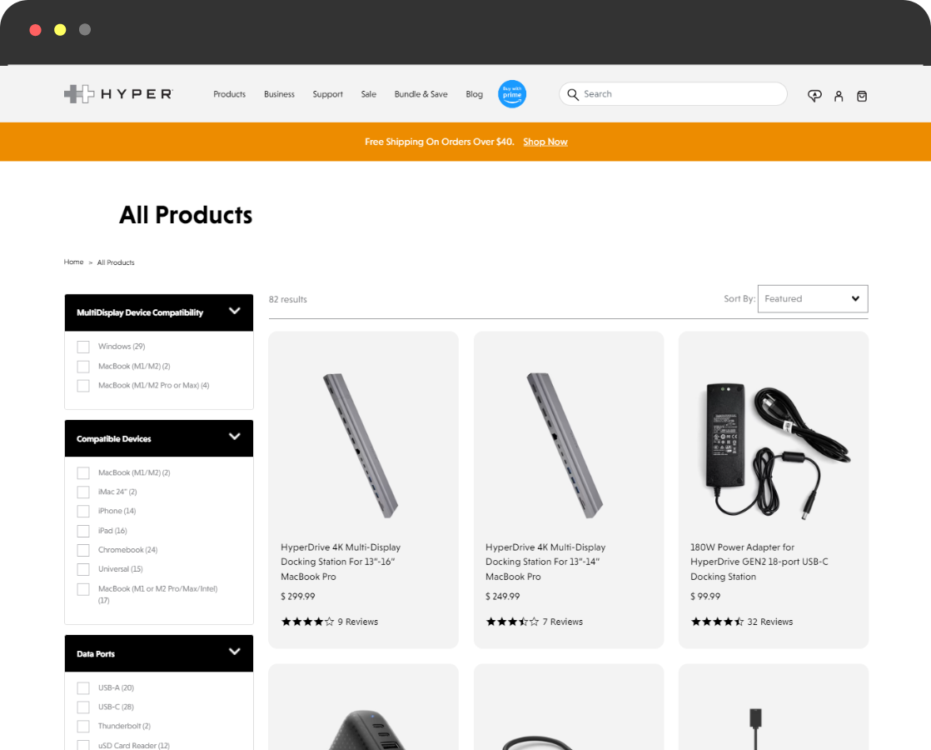Follow the Shop Now link
The image size is (931, 750).
point(545,142)
